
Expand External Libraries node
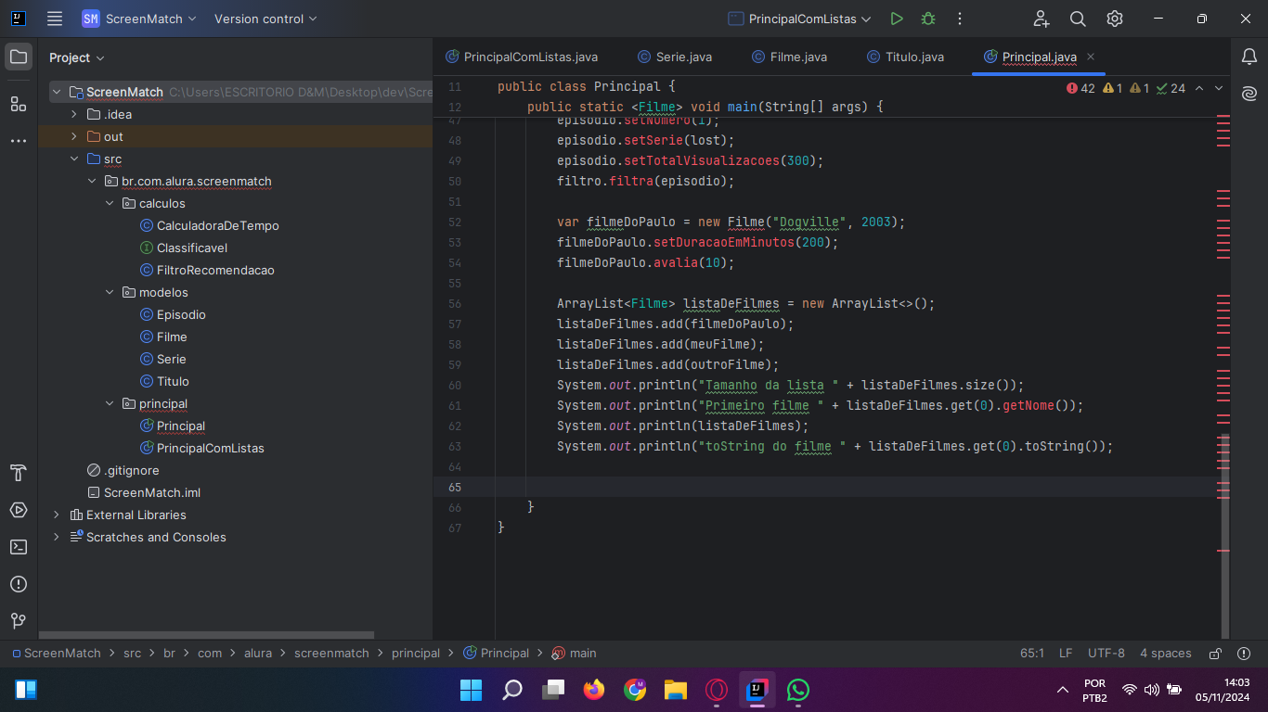pos(57,515)
